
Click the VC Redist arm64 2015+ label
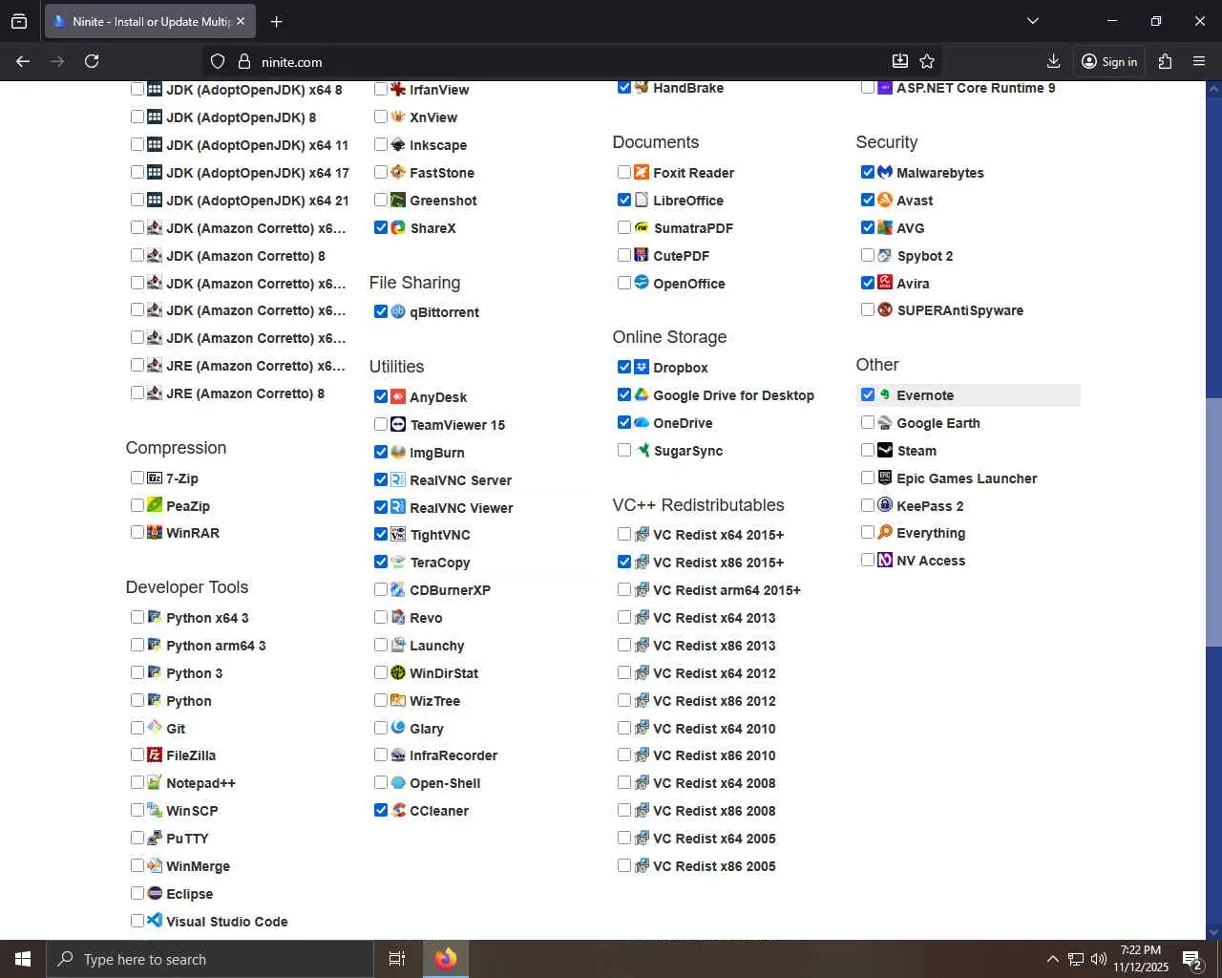pos(727,590)
